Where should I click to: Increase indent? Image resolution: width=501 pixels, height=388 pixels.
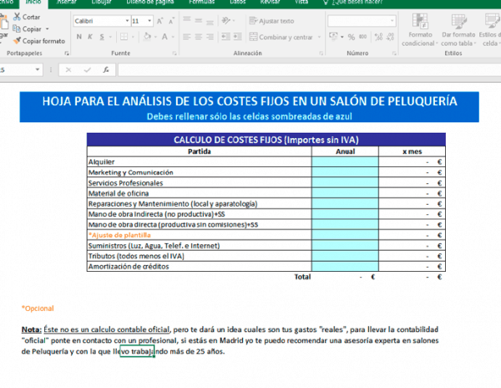238,37
